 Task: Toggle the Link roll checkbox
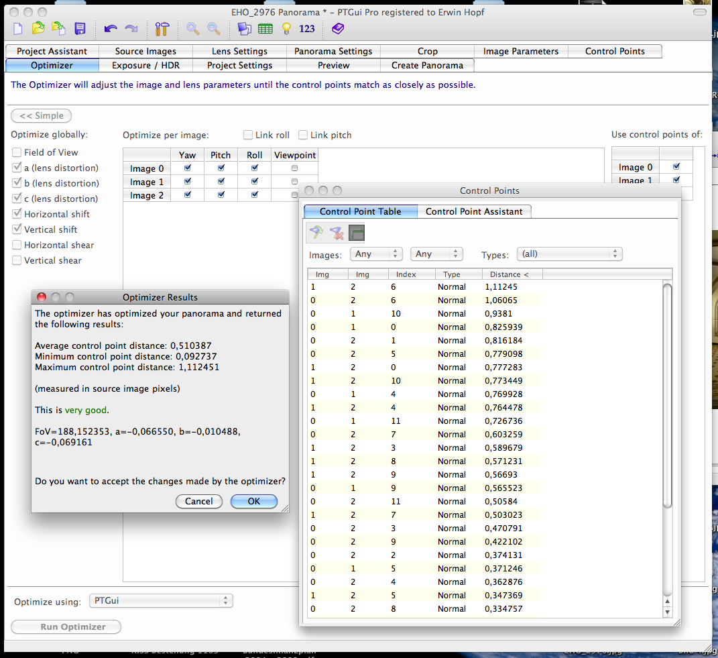pos(248,135)
